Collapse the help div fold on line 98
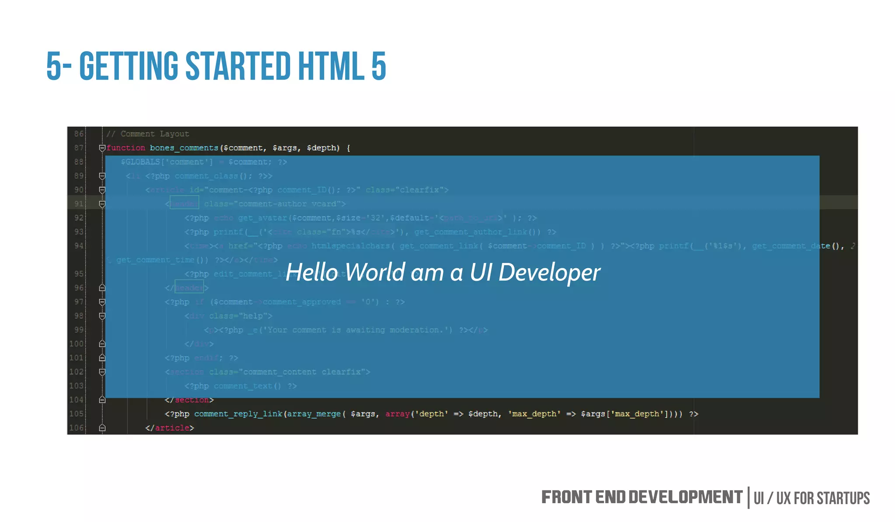Viewport: 895px width, 522px height. pos(102,316)
